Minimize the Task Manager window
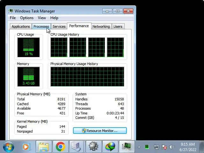 pyautogui.click(x=107, y=11)
